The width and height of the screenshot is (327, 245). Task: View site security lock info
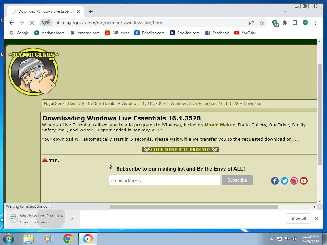point(58,23)
